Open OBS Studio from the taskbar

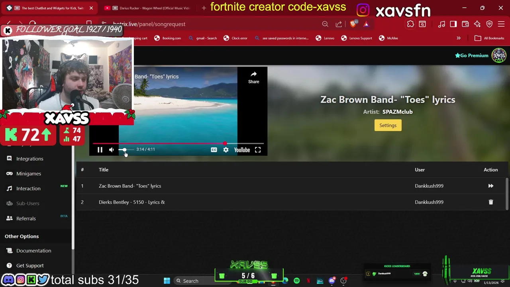click(x=343, y=281)
